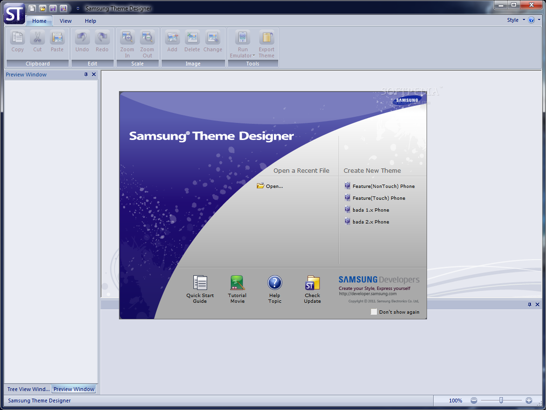Create new Feature(Touch) Phone theme
Viewport: 546px width, 410px height.
coord(375,198)
